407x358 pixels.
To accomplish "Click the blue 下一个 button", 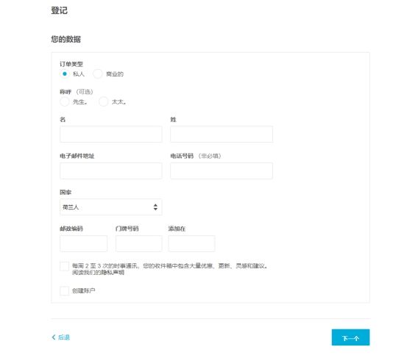I will pyautogui.click(x=350, y=337).
